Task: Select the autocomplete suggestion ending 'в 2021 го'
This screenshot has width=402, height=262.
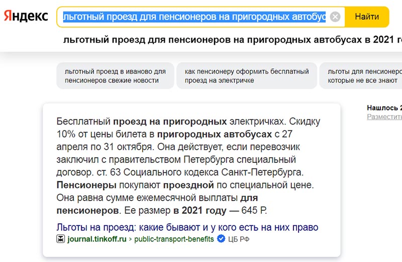Action: [x=232, y=40]
